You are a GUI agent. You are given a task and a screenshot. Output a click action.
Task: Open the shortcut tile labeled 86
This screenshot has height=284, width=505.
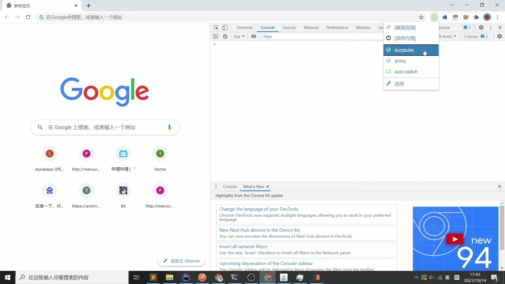(123, 195)
